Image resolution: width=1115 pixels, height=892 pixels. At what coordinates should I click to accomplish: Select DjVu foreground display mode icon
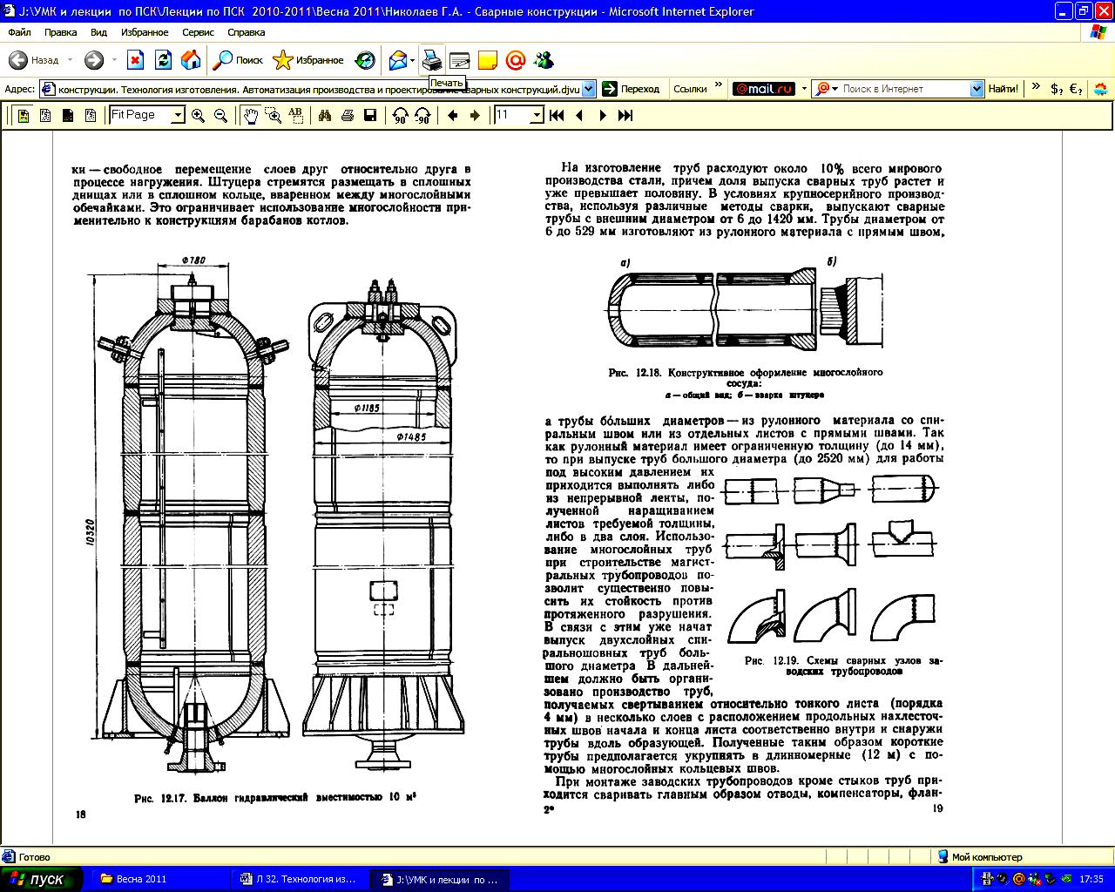(x=68, y=115)
